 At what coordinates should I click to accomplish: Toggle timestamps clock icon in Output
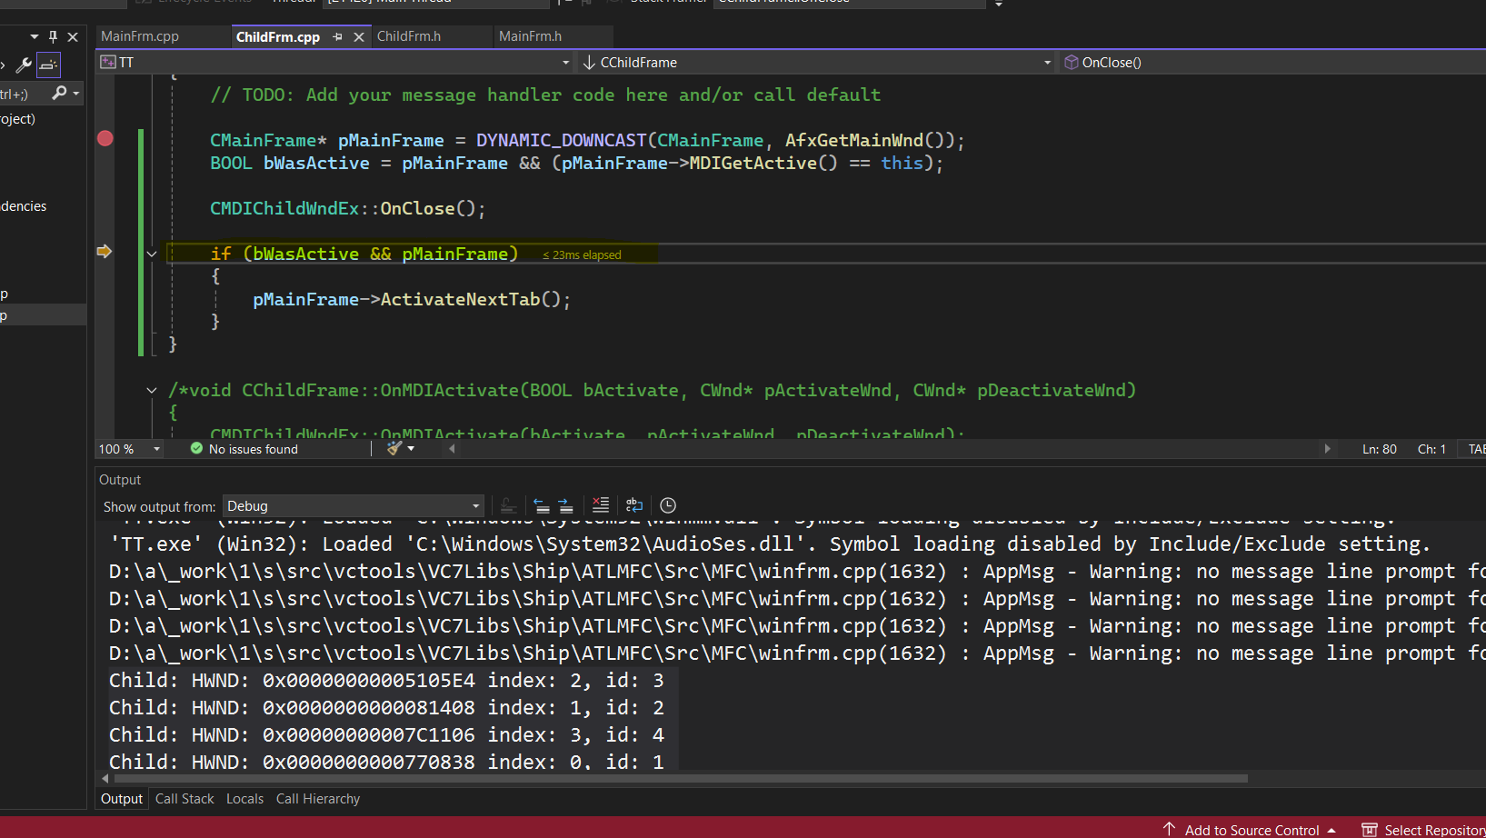click(x=668, y=505)
